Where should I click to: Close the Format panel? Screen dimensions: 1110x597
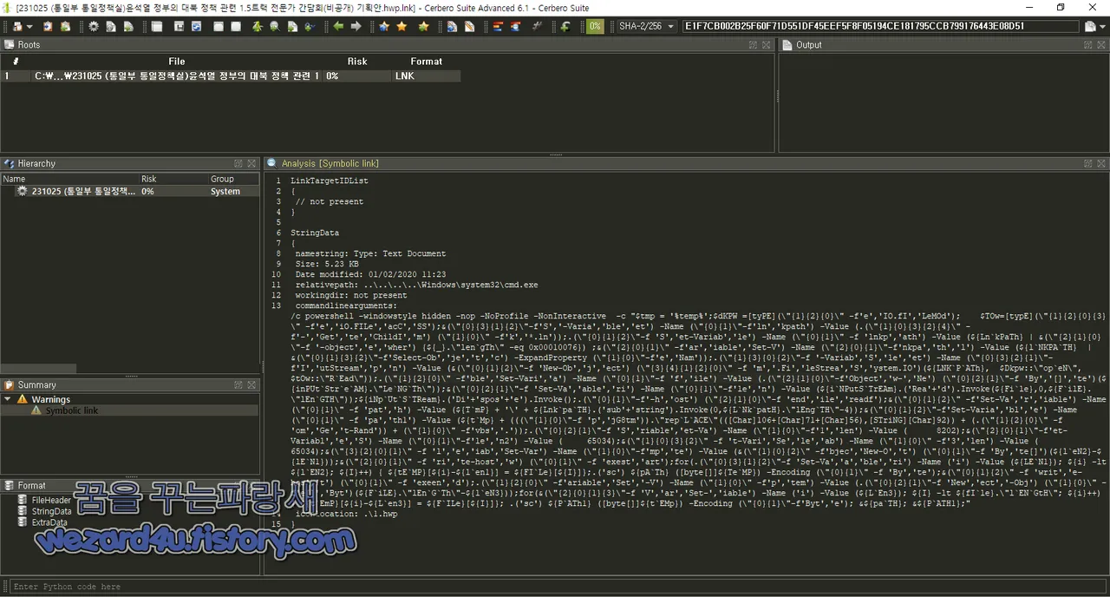[251, 485]
